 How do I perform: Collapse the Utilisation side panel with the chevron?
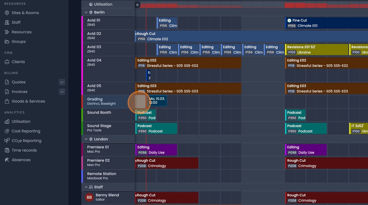137,5
